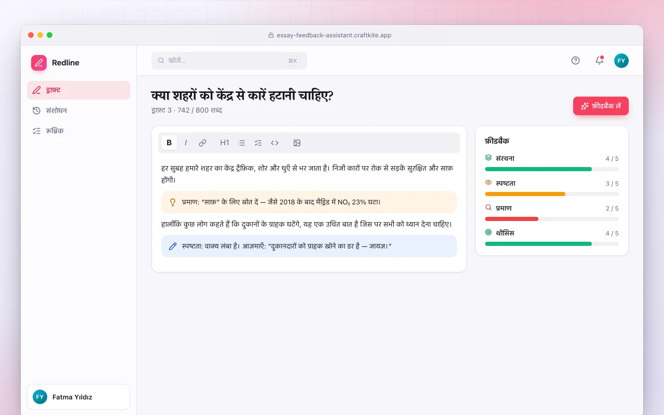Open the FY profile avatar in header
This screenshot has height=415, width=664.
click(621, 61)
